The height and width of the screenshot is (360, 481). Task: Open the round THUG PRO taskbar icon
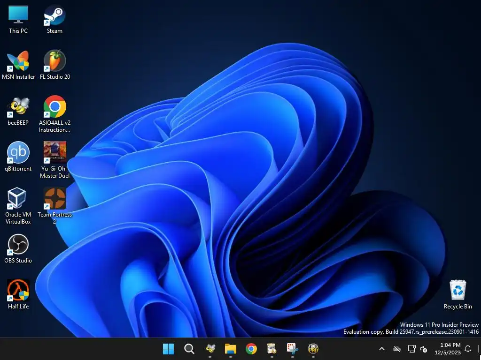point(313,349)
